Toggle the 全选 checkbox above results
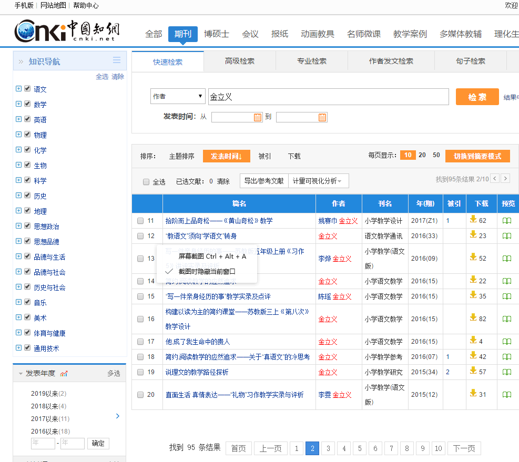Viewport: 519px width, 462px height. (146, 182)
